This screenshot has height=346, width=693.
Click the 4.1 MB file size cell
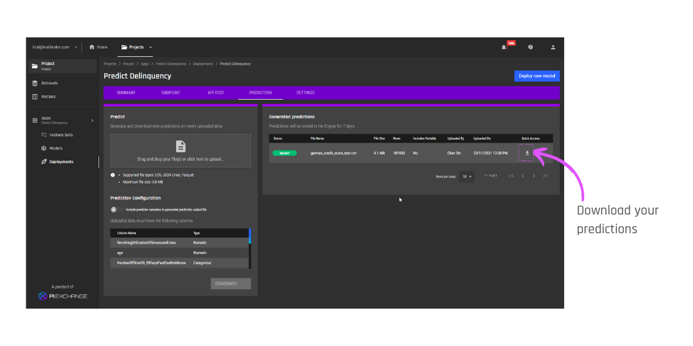(378, 153)
